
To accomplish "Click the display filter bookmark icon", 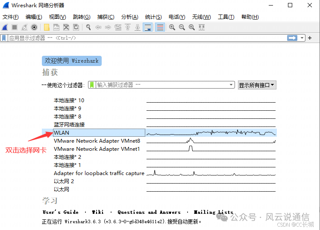I will click(4, 38).
